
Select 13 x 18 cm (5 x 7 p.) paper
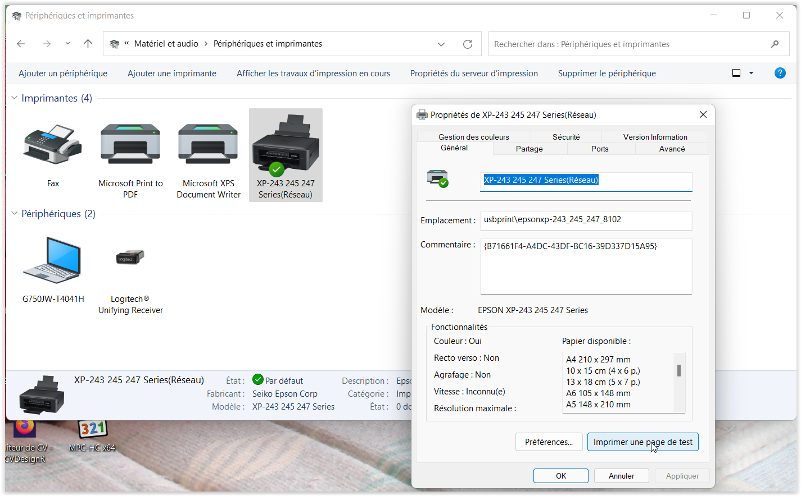point(603,382)
